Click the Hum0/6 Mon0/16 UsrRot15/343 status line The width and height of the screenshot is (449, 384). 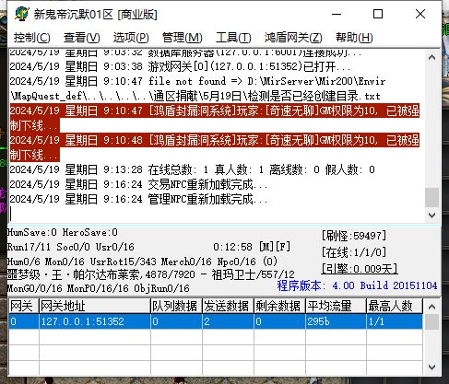(x=143, y=262)
